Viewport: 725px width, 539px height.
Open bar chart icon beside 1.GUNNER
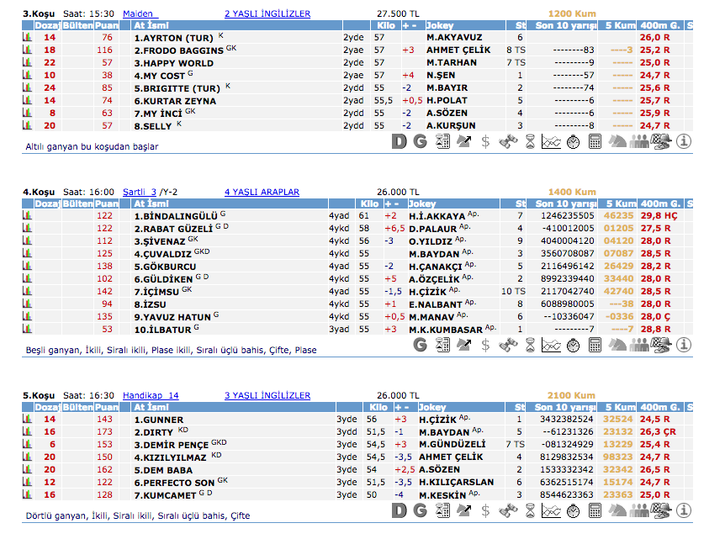pos(27,419)
